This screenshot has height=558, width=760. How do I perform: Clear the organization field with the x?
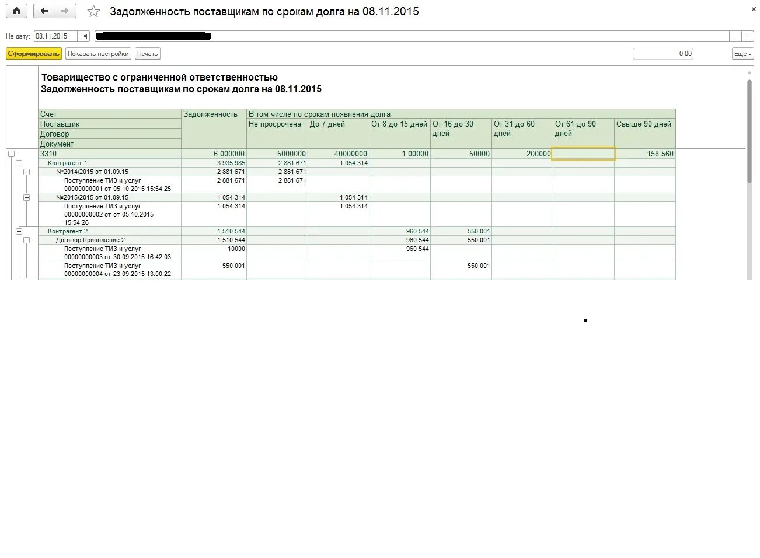point(748,36)
